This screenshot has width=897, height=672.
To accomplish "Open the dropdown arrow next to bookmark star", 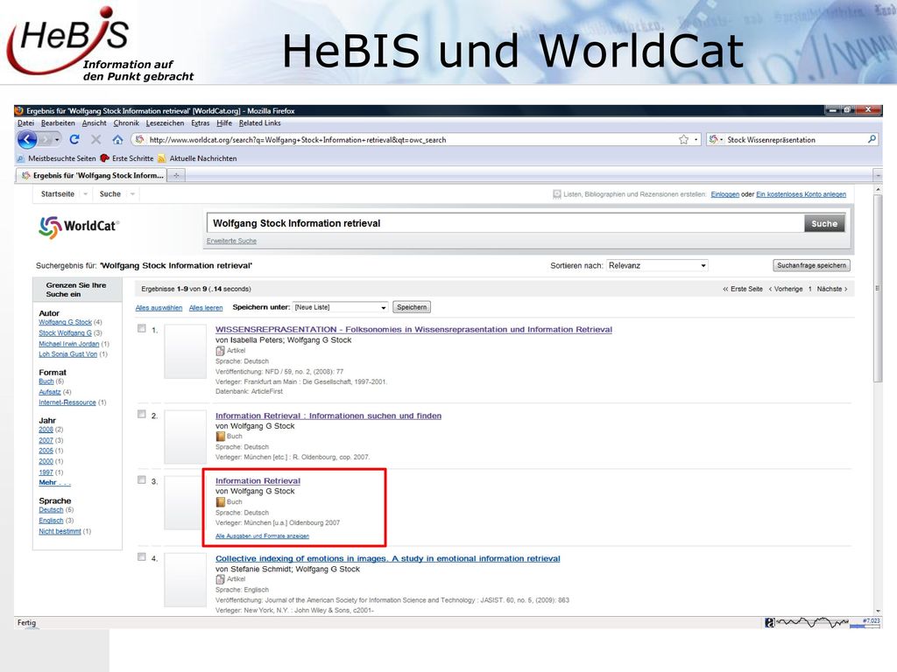I will [x=696, y=139].
